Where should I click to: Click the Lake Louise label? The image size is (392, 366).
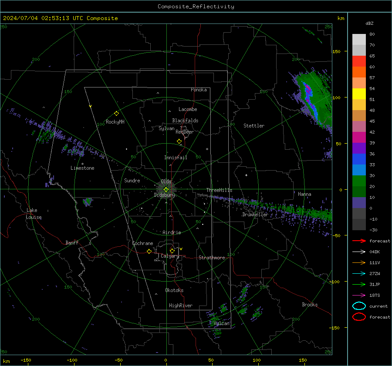coord(34,214)
